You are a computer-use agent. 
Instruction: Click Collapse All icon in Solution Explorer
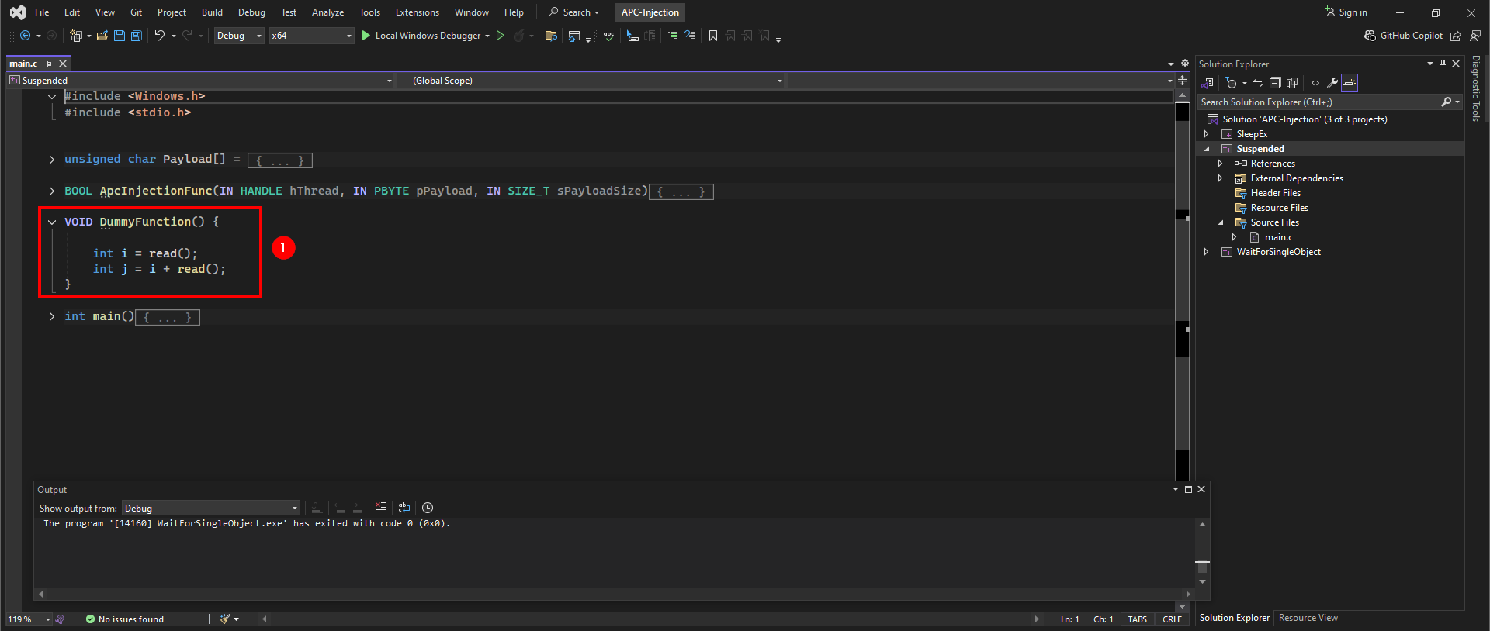pyautogui.click(x=1274, y=83)
